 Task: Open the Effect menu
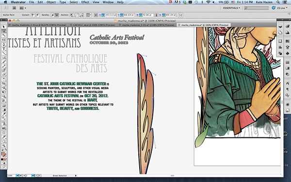85,2
